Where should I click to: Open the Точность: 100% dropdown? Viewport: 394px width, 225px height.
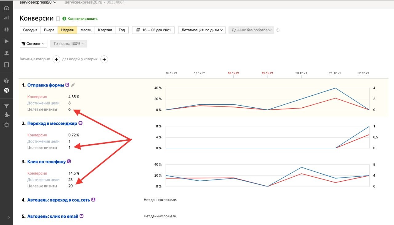[x=69, y=44]
